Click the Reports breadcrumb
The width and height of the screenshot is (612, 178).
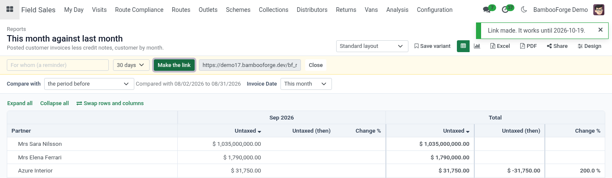(x=16, y=29)
